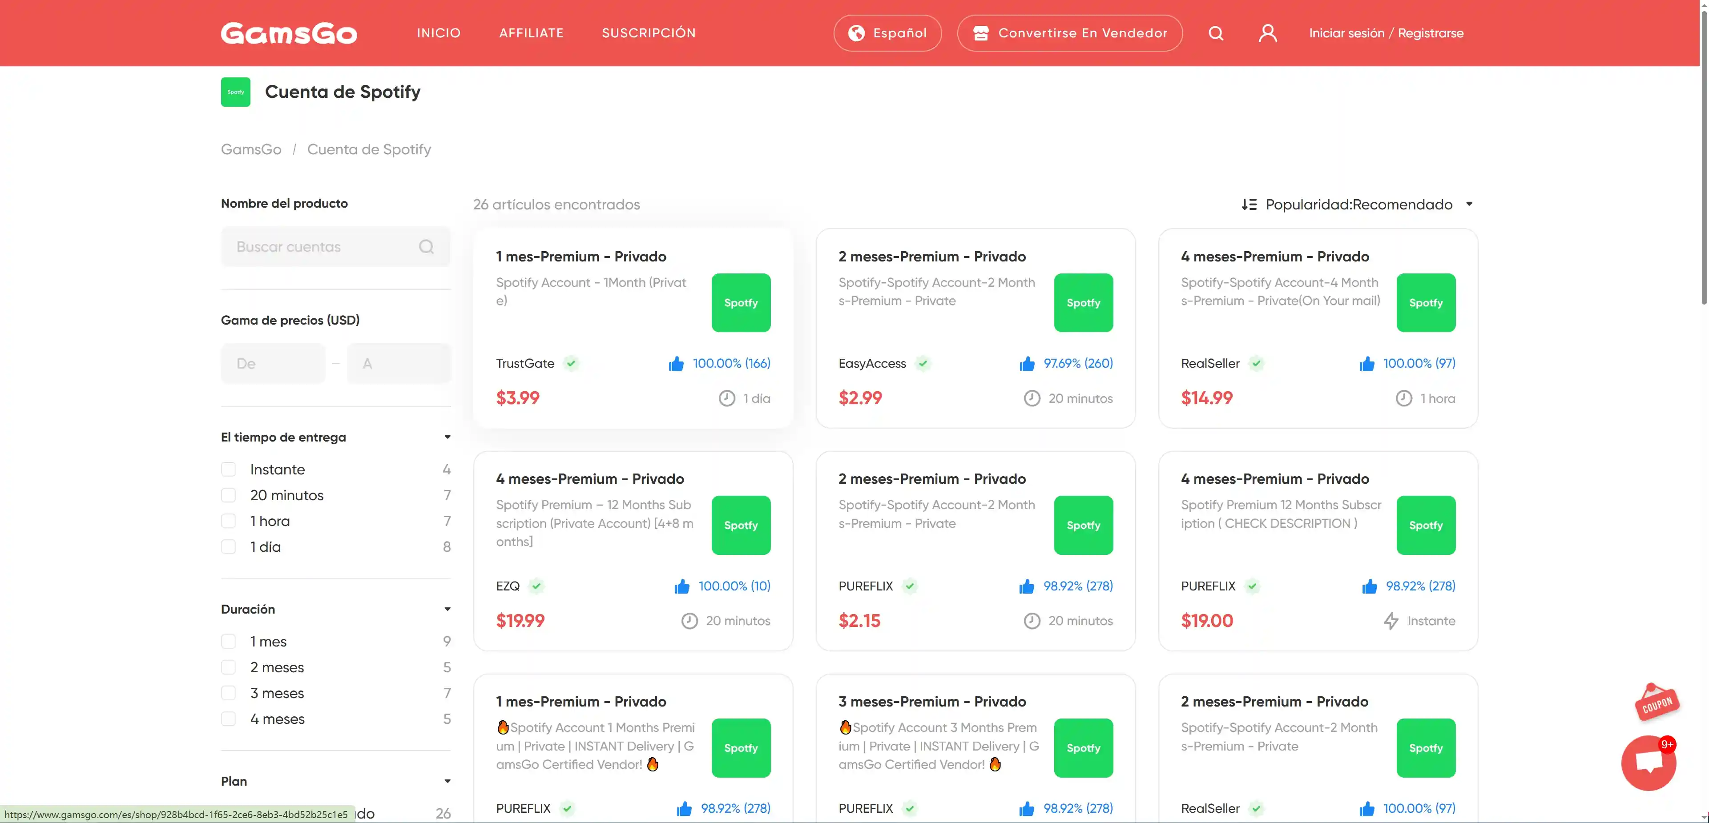
Task: Check the Instante delivery filter
Action: [228, 470]
